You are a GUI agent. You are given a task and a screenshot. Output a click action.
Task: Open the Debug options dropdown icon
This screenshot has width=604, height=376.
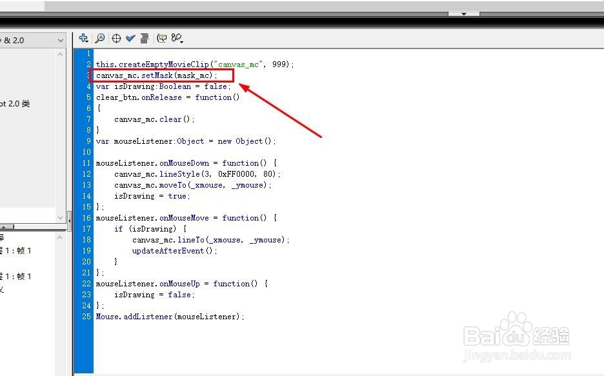(177, 38)
